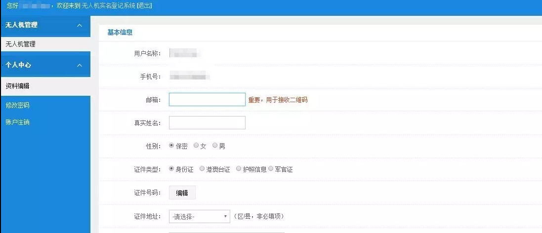Pick 军官证 document type option
This screenshot has height=233, width=542.
point(271,169)
